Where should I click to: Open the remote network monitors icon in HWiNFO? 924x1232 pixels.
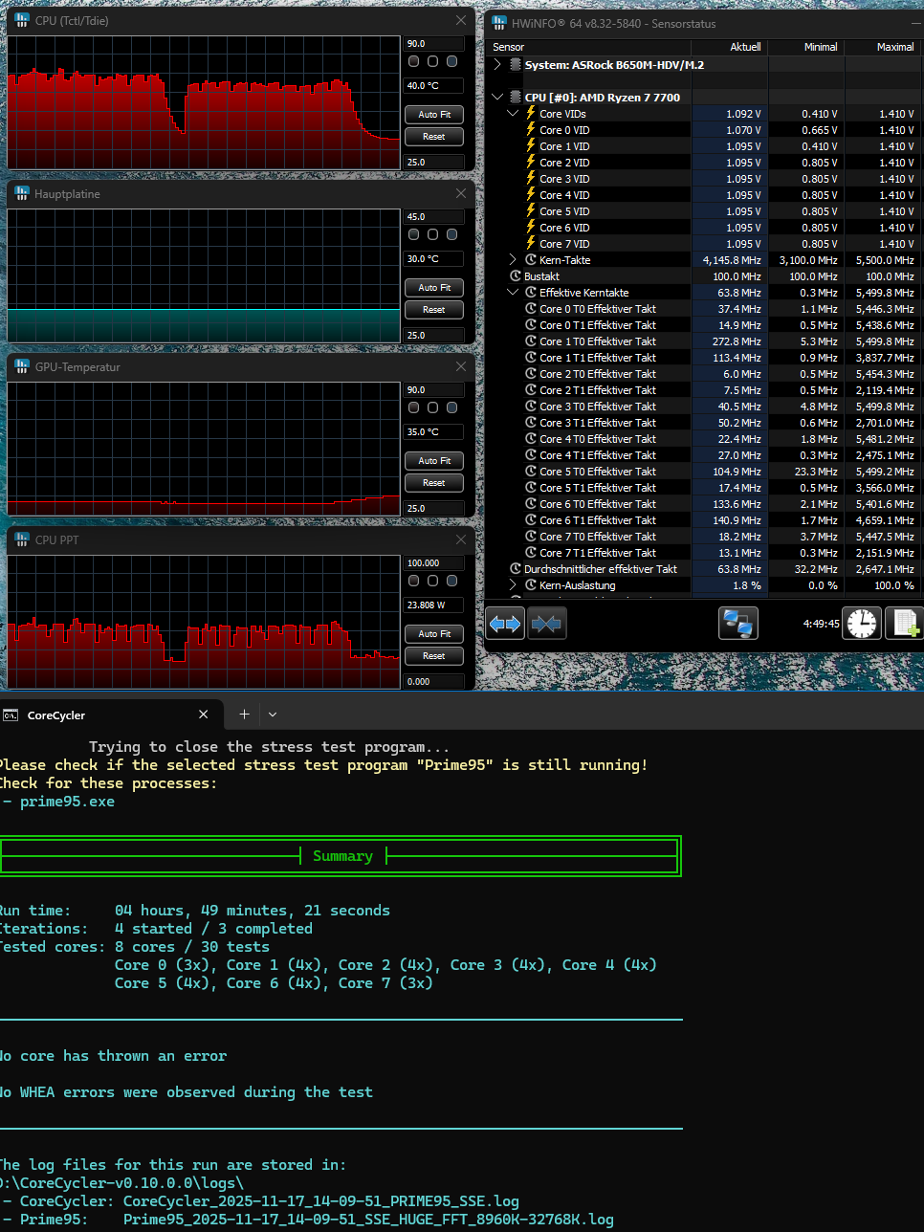(x=738, y=624)
